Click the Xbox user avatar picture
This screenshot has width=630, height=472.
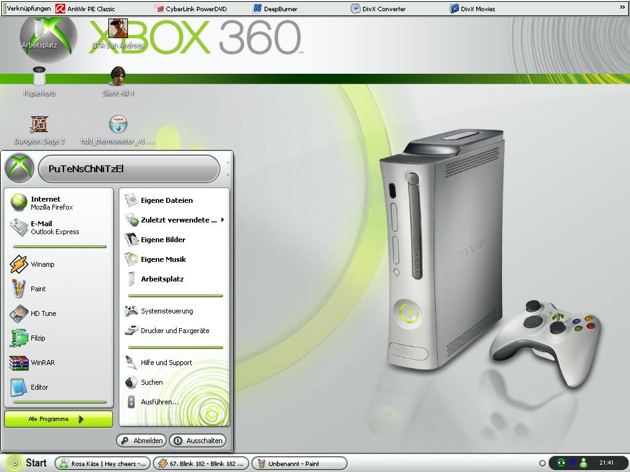point(19,168)
